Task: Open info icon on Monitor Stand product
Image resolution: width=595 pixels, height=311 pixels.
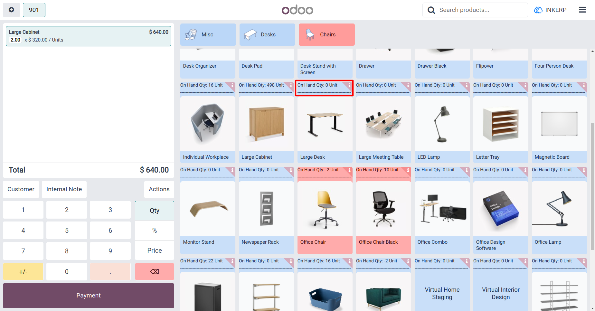Action: click(232, 261)
